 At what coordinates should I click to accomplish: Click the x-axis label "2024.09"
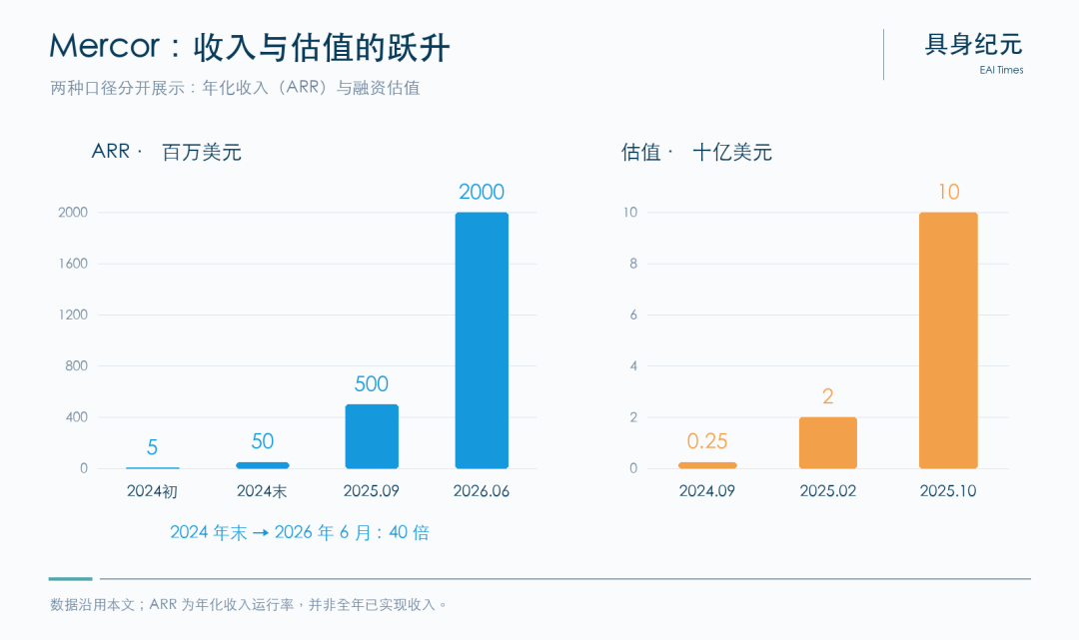coord(707,491)
